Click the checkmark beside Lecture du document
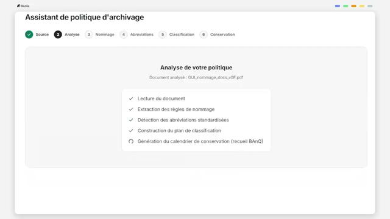This screenshot has width=390, height=219. [131, 99]
